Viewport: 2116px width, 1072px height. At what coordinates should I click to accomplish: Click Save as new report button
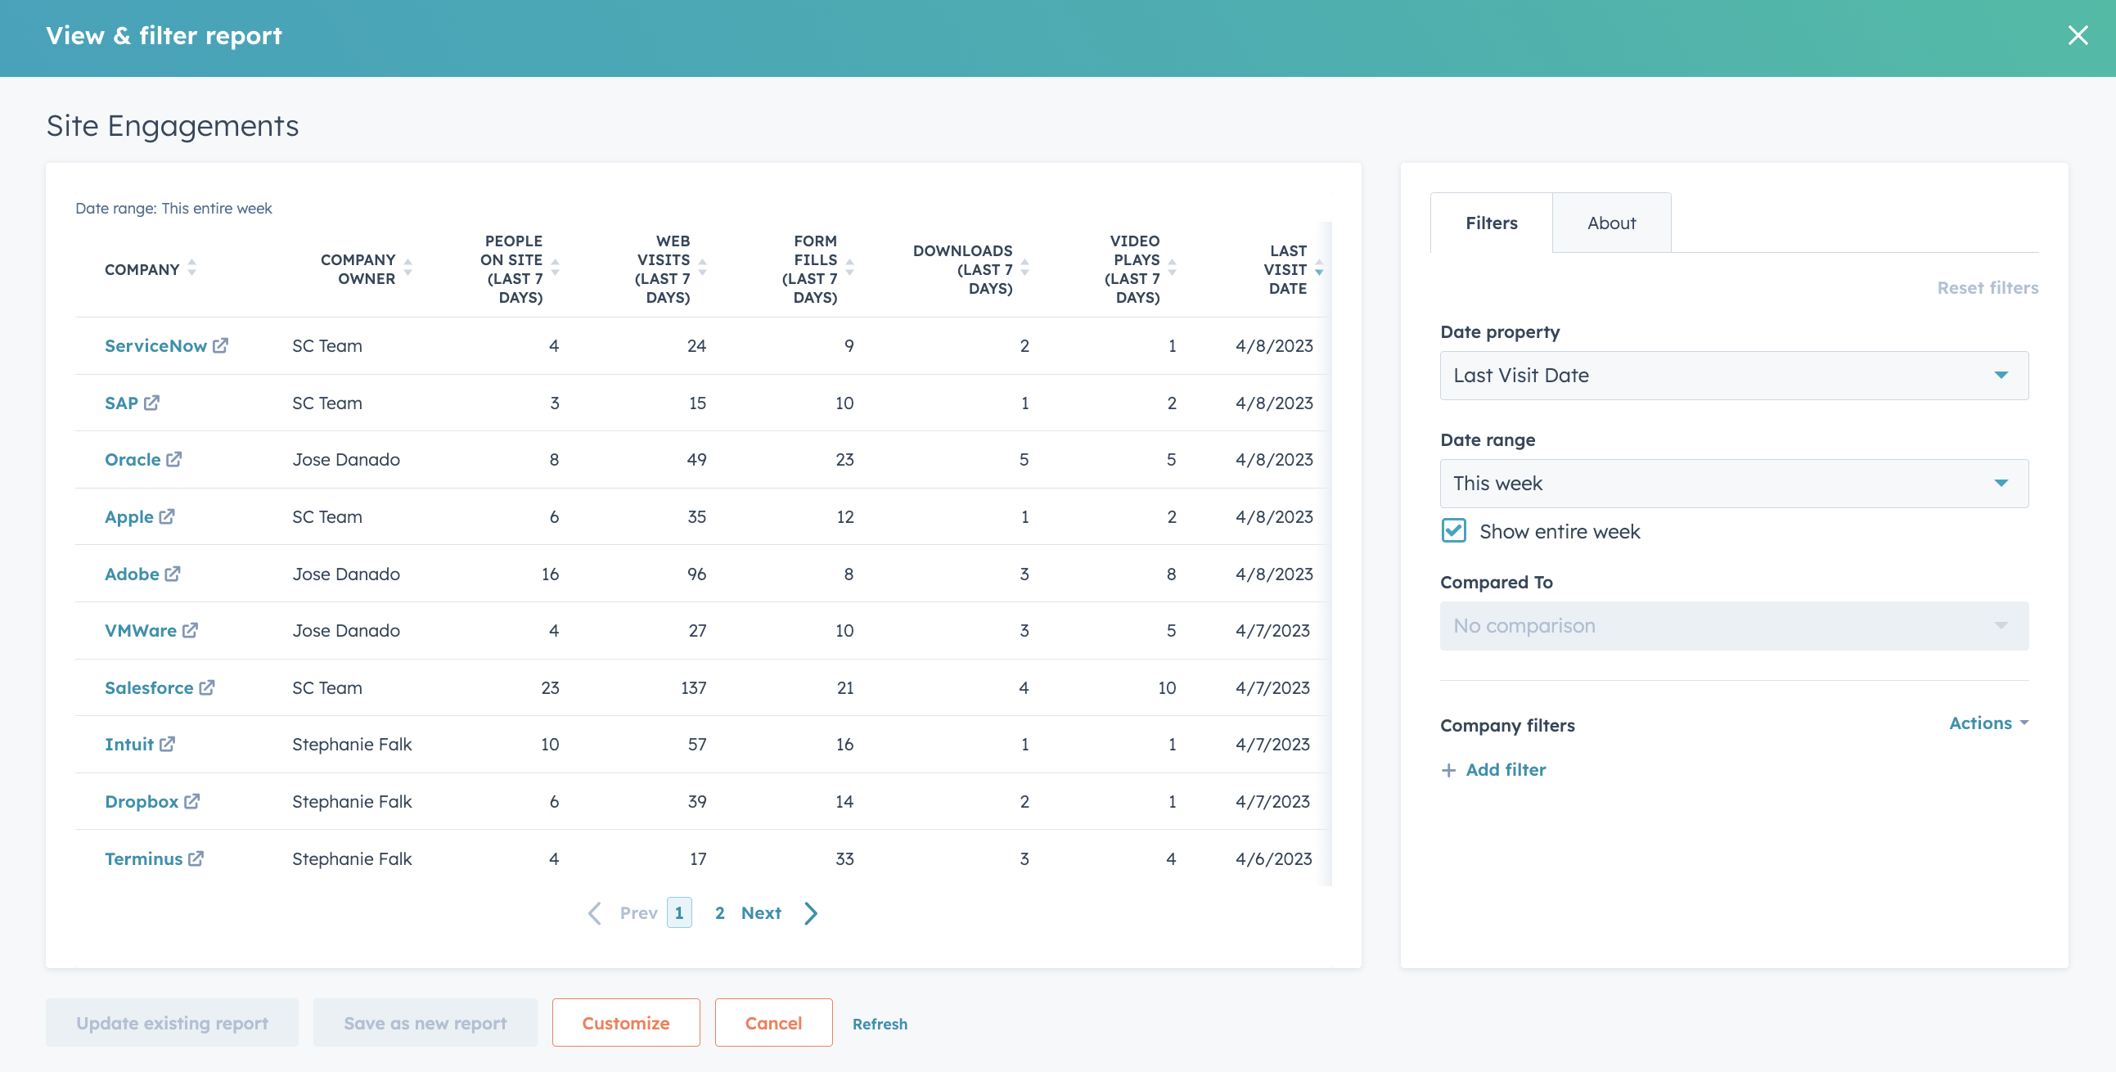(425, 1024)
